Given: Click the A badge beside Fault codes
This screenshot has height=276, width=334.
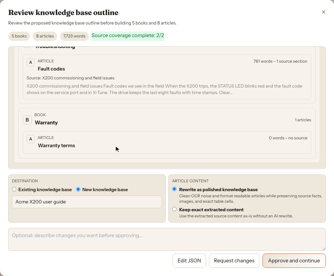Looking at the screenshot, I should click(31, 62).
